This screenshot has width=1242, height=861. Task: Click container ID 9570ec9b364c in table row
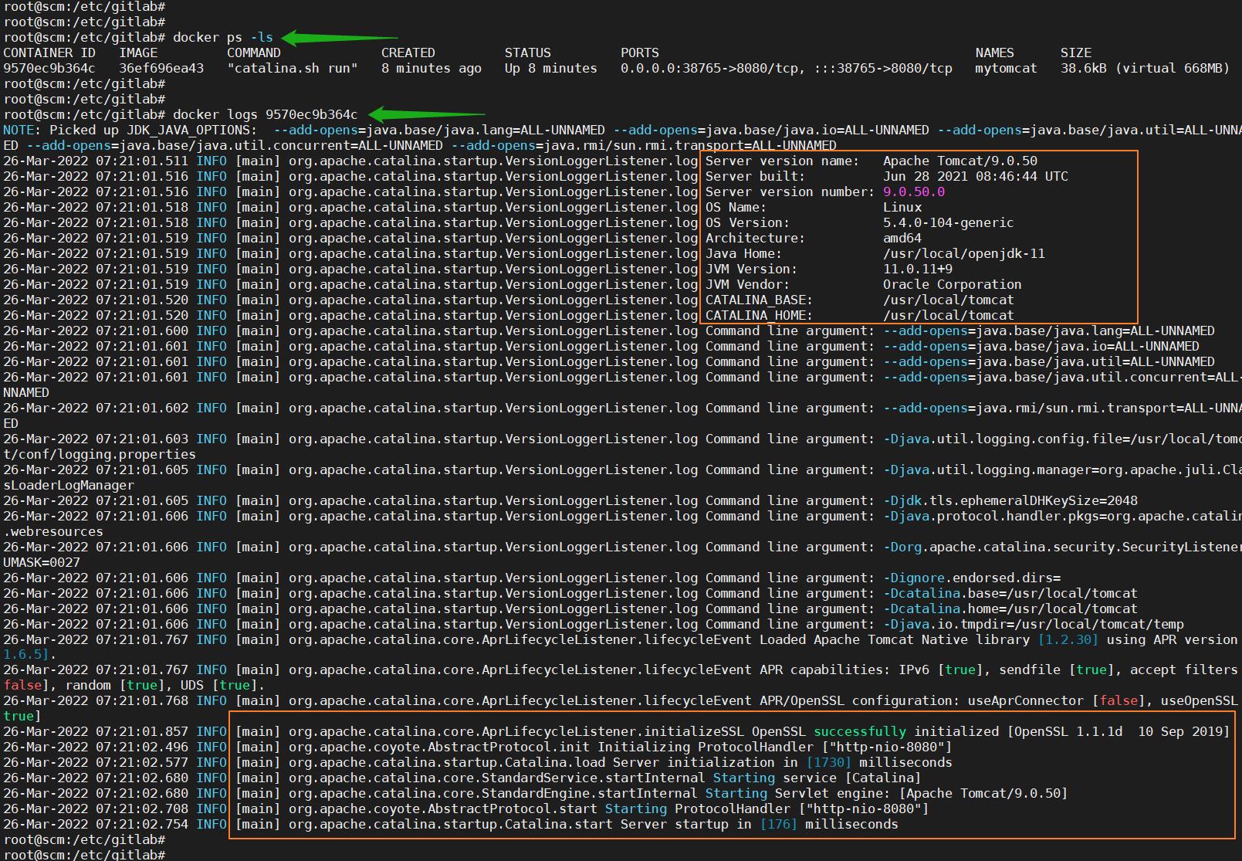(49, 68)
